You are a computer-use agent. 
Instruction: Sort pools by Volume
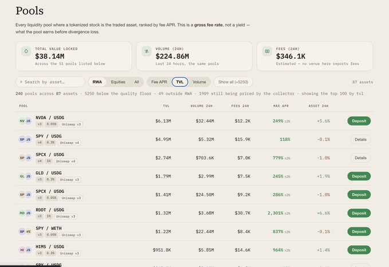[x=199, y=82]
